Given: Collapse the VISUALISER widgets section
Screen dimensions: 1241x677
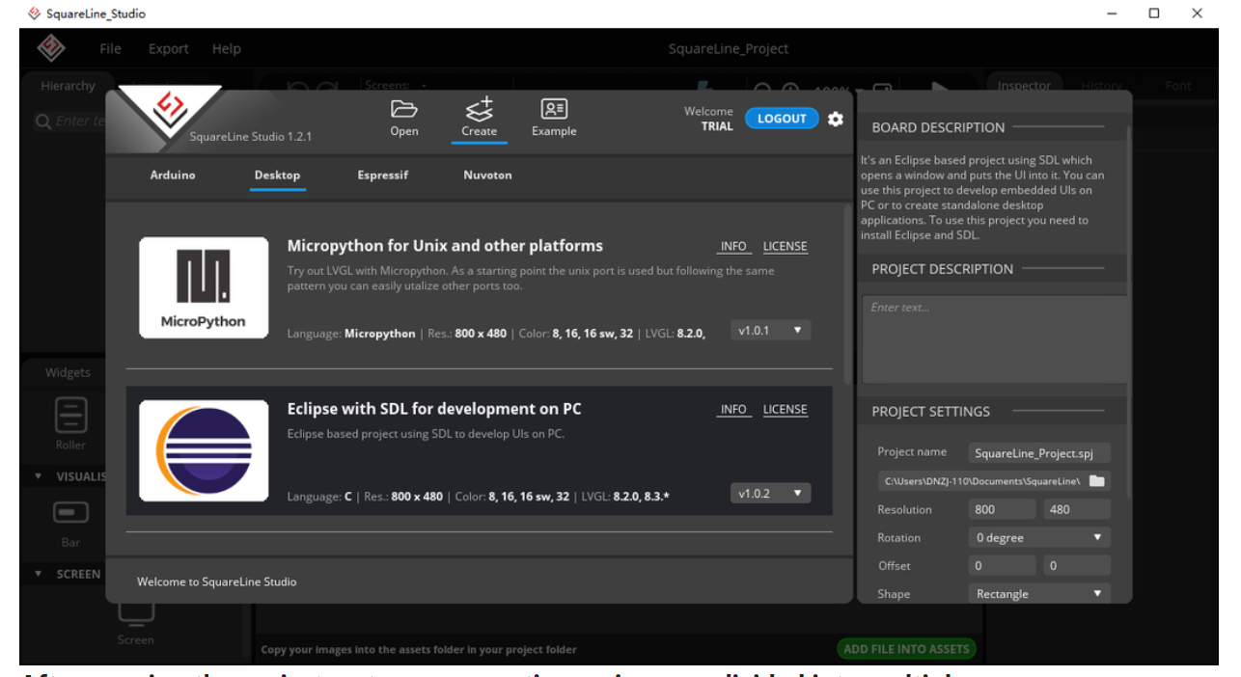Looking at the screenshot, I should coord(39,476).
